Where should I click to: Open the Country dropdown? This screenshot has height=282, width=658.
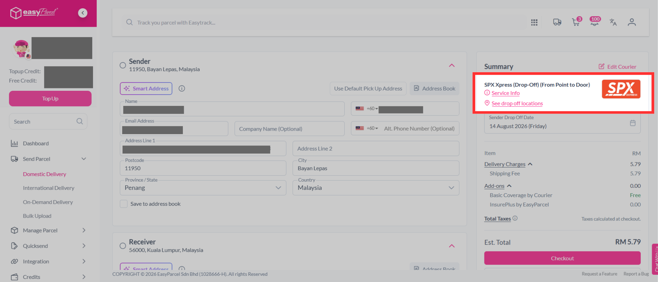click(x=376, y=188)
